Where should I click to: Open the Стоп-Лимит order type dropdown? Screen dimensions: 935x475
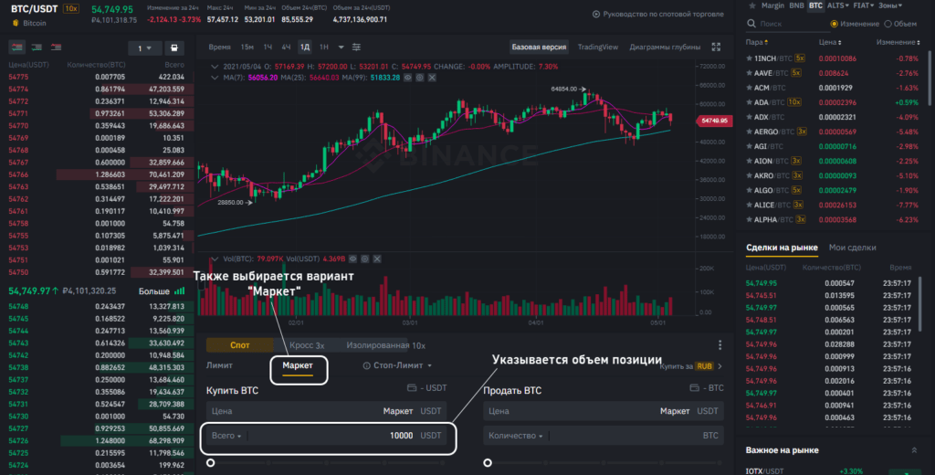click(394, 365)
